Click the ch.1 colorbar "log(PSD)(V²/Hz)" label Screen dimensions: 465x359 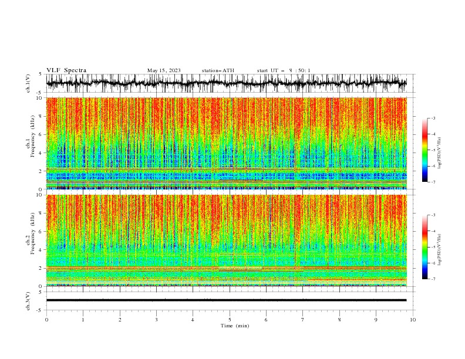click(440, 153)
